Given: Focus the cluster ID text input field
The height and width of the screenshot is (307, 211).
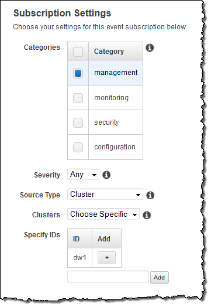Looking at the screenshot, I should point(108,277).
